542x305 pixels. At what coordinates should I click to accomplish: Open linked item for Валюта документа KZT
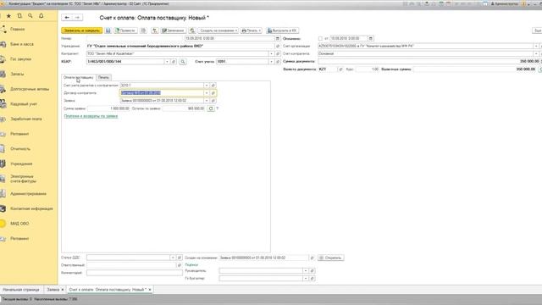click(340, 69)
